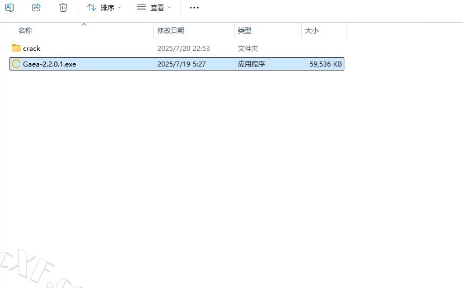Click the 文件夹 type cell
Viewport: 463px width, 288px height.
pos(248,49)
